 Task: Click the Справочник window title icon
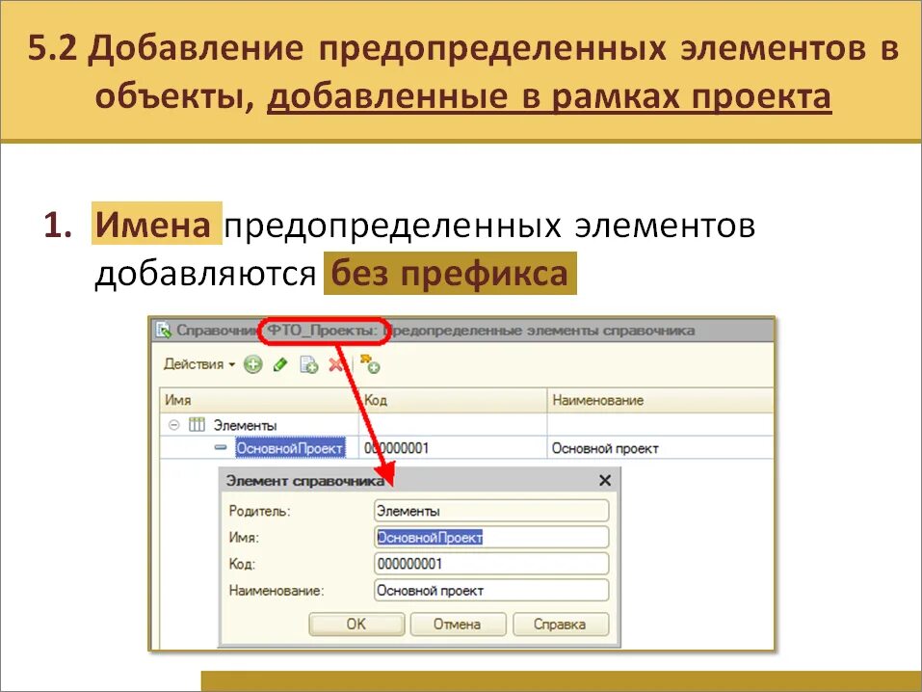(164, 331)
